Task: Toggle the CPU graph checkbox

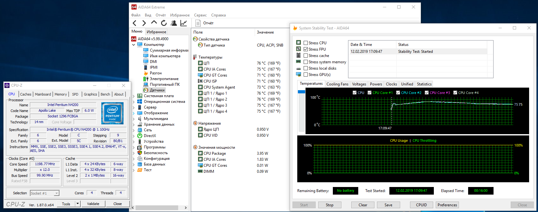Action: coord(354,93)
